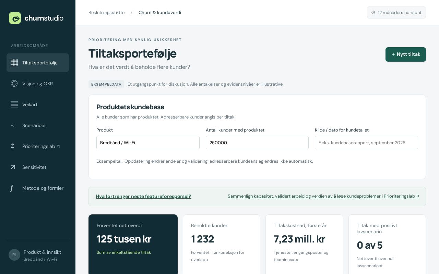Click the 12 måneders horisont button
Image resolution: width=439 pixels, height=274 pixels.
coord(396,13)
